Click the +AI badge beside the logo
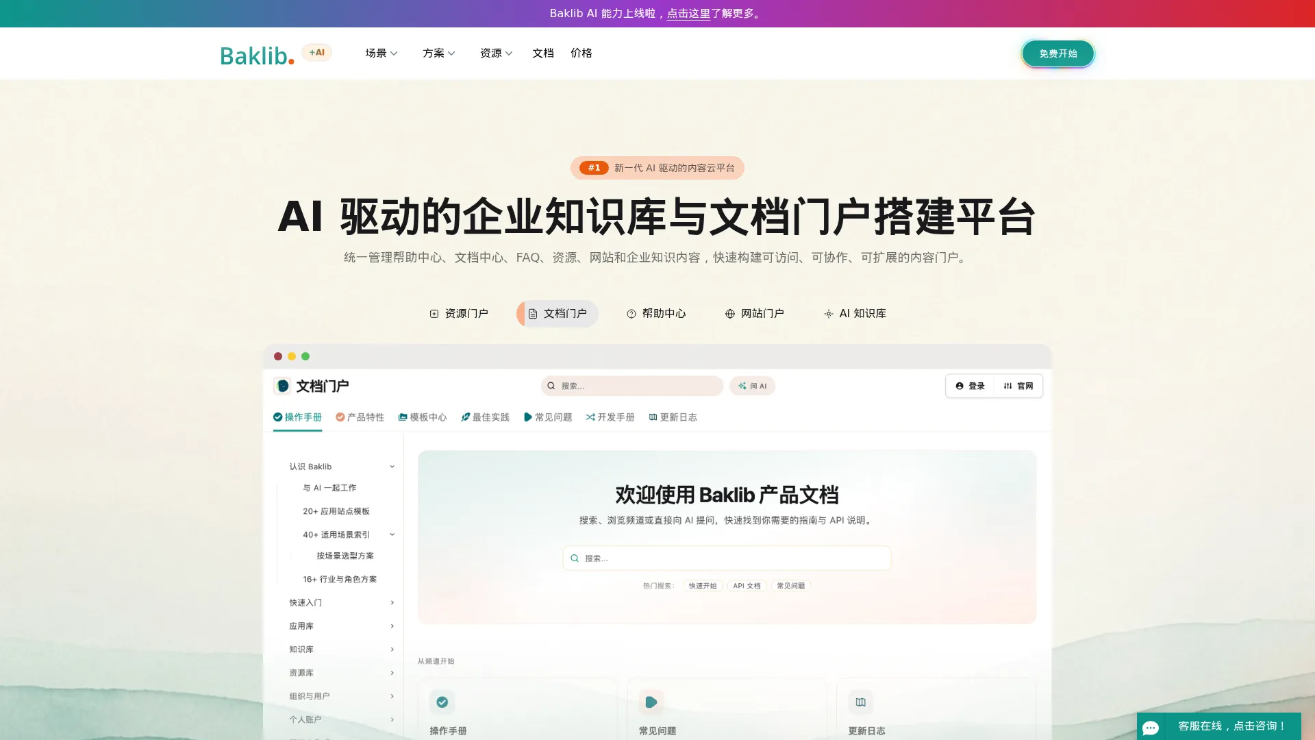Screen dimensions: 1315x740 coord(316,53)
